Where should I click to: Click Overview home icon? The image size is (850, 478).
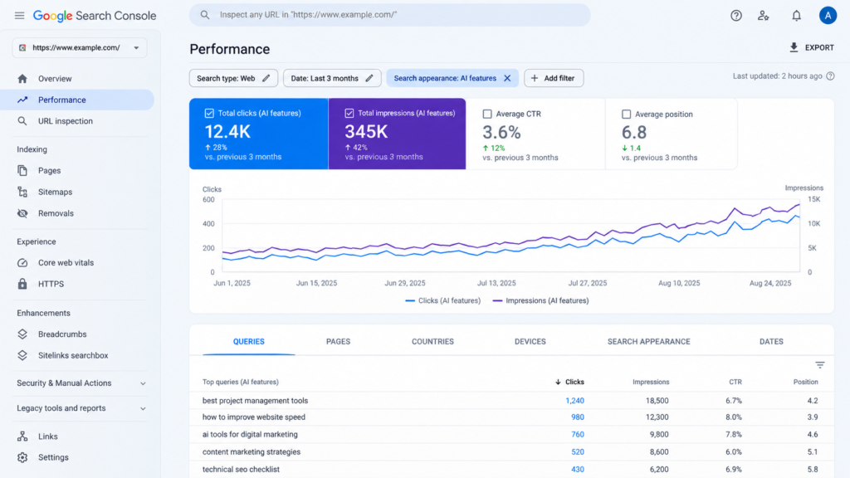[x=22, y=79]
